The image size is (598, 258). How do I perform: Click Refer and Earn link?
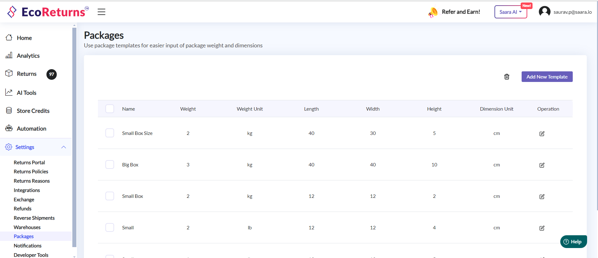pos(461,12)
